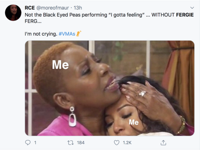Click the reply speech bubble icon
200x150 pixels.
point(28,143)
